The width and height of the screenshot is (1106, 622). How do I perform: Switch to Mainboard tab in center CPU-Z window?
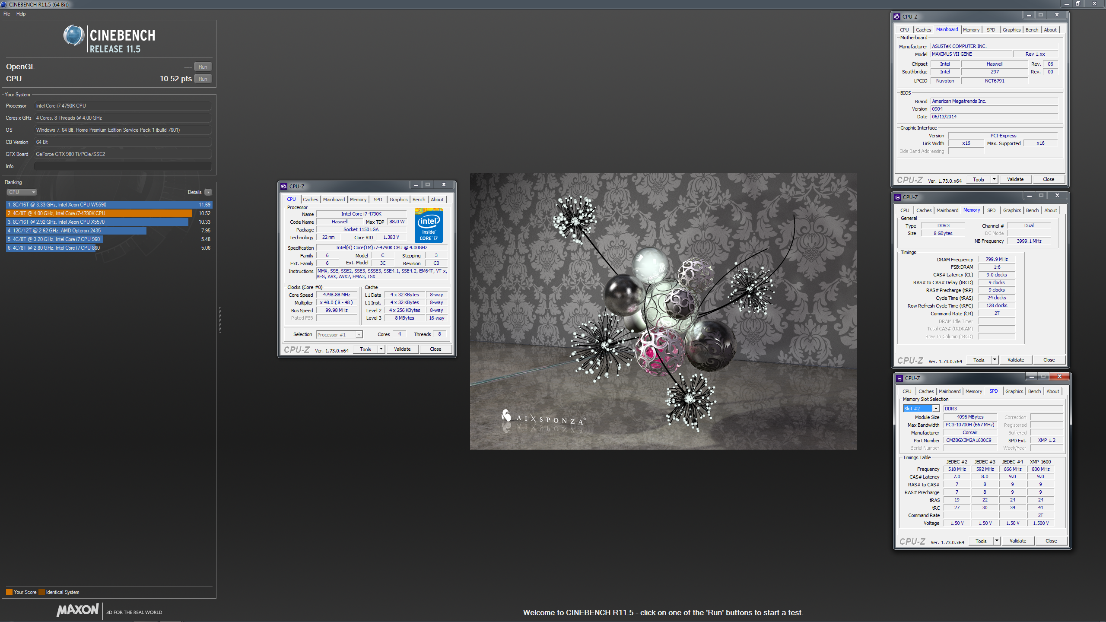click(334, 200)
